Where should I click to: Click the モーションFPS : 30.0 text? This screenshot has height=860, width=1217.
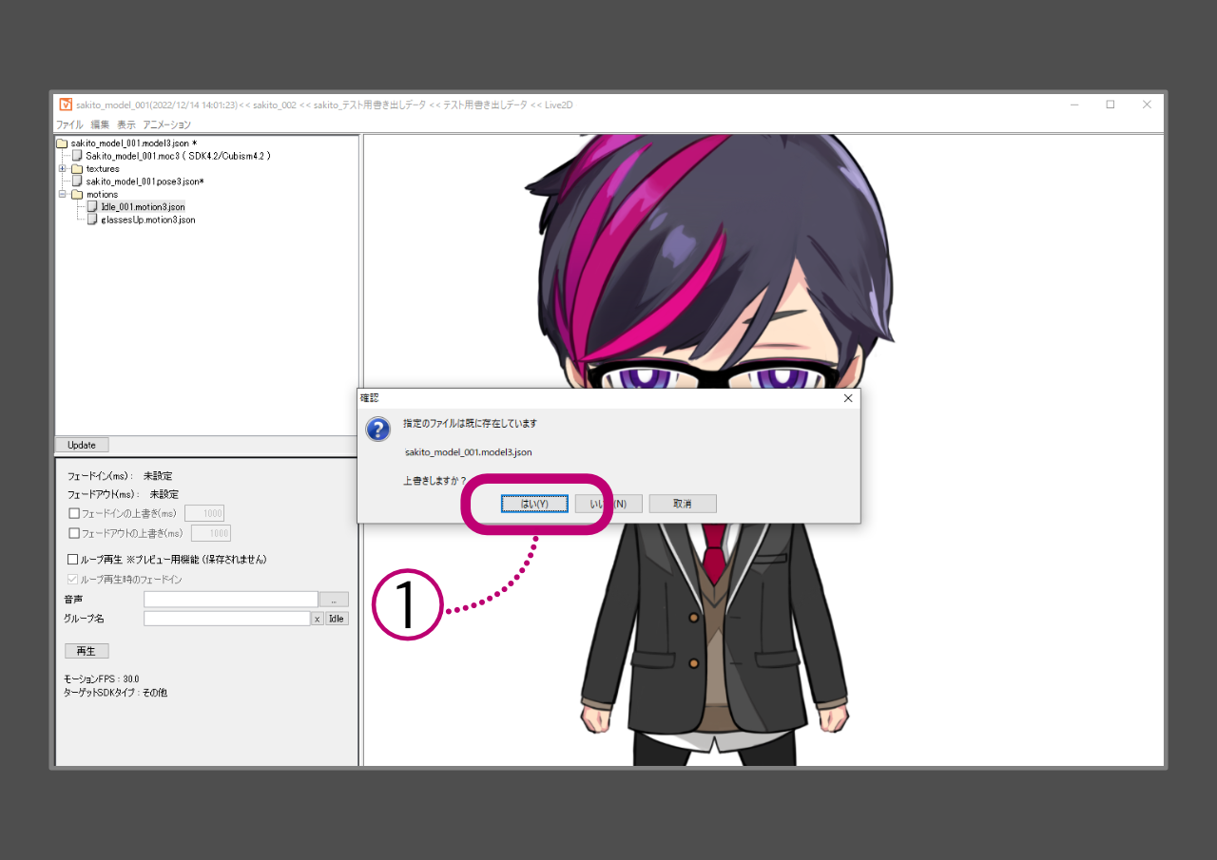102,679
